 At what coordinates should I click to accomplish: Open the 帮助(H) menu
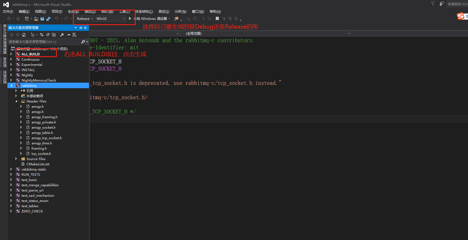point(215,11)
